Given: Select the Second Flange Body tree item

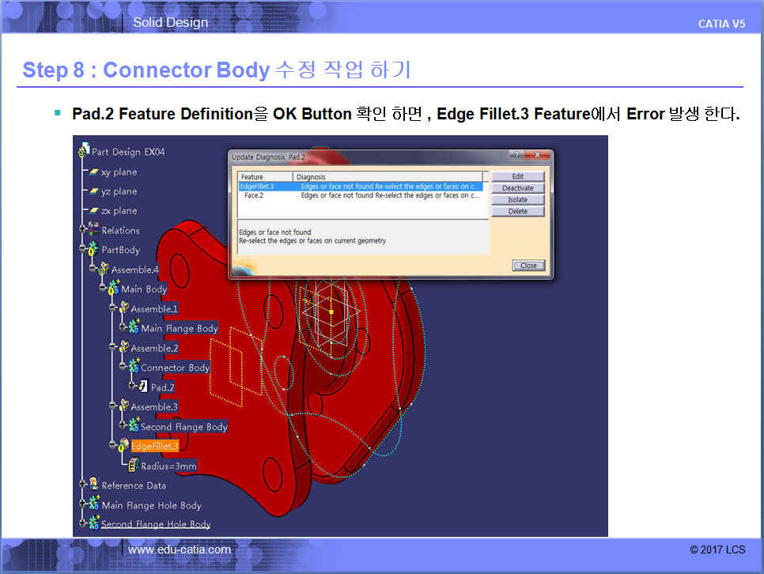Looking at the screenshot, I should point(183,427).
